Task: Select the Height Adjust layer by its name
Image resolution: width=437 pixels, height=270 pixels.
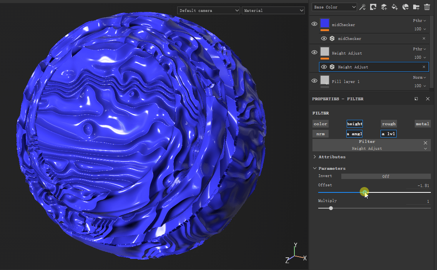Action: [347, 53]
